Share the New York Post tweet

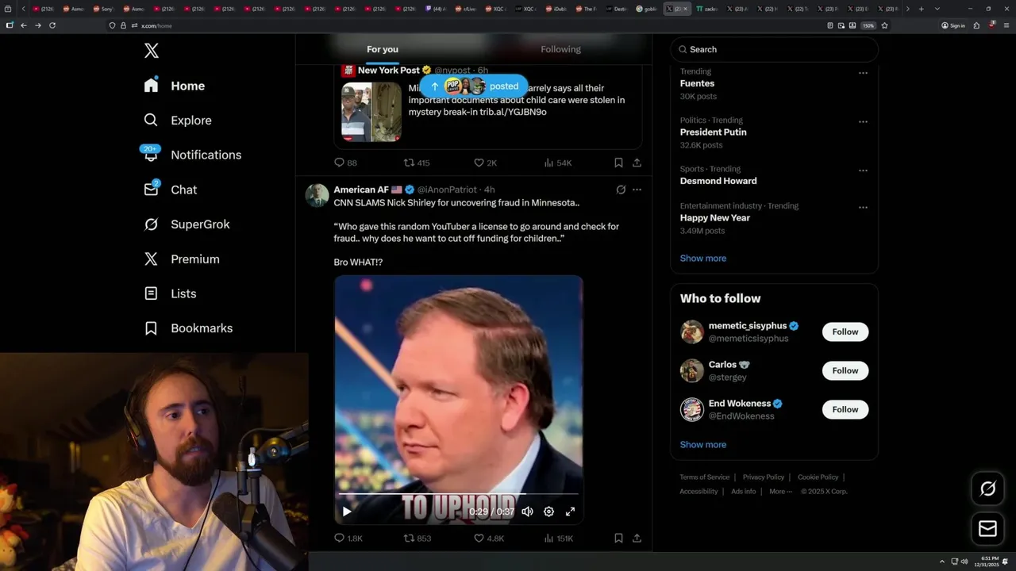click(x=637, y=163)
